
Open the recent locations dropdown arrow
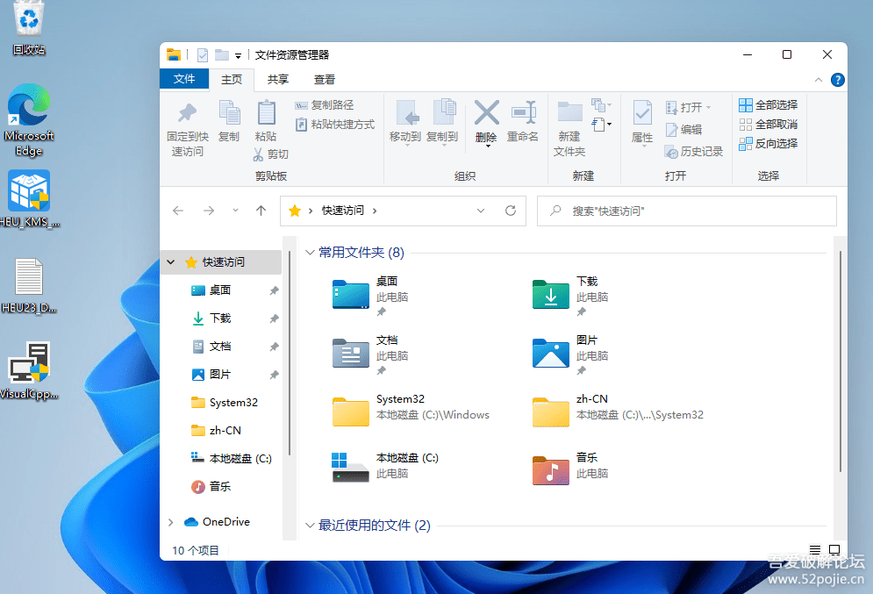(235, 211)
